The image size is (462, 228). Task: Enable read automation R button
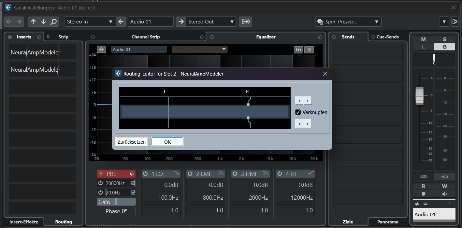(x=423, y=186)
